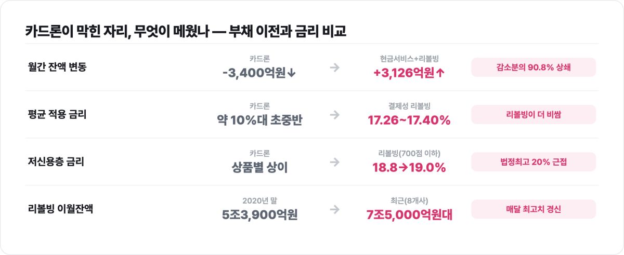Image resolution: width=624 pixels, height=255 pixels.
Task: Click the 약 10%대 초중반 value
Action: pyautogui.click(x=259, y=120)
